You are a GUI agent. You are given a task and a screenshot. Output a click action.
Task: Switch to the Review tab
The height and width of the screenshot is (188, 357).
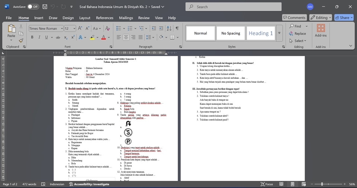tap(144, 18)
